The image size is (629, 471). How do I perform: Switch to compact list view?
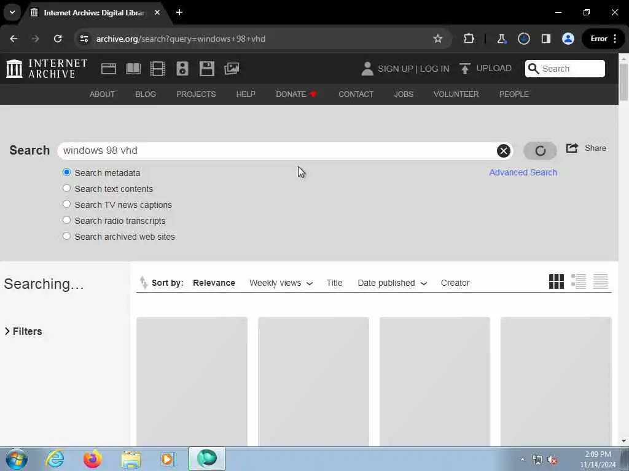tap(600, 281)
